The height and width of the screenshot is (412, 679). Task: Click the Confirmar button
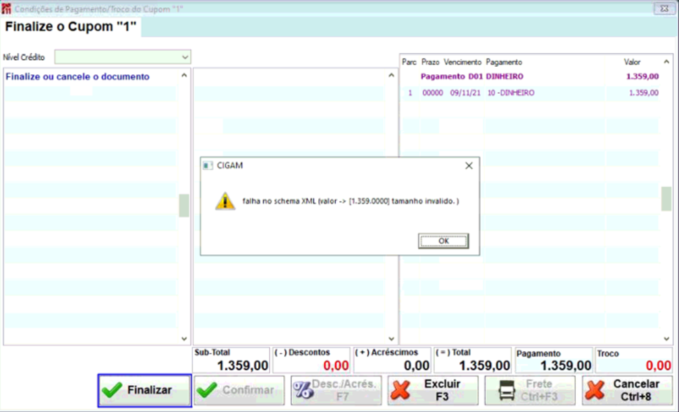tap(239, 390)
